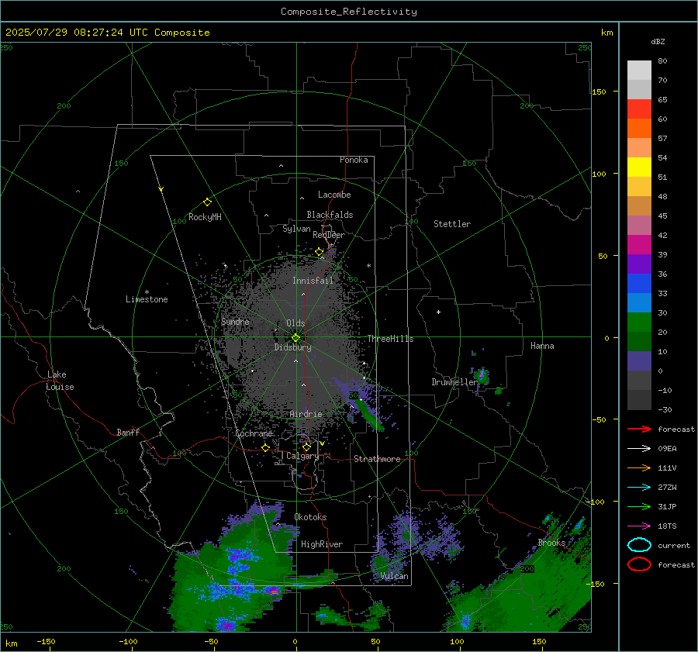Click the red forecast arrow in legend

[639, 429]
